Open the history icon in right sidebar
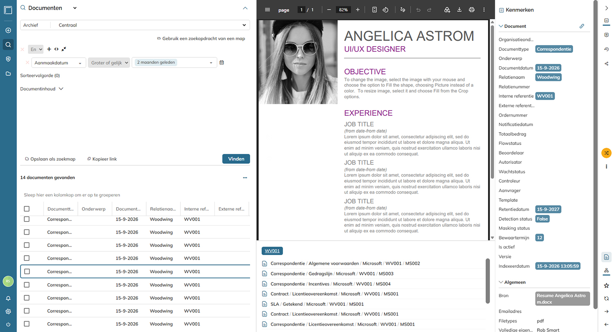Screen dimensions: 614x332 pyautogui.click(x=606, y=49)
